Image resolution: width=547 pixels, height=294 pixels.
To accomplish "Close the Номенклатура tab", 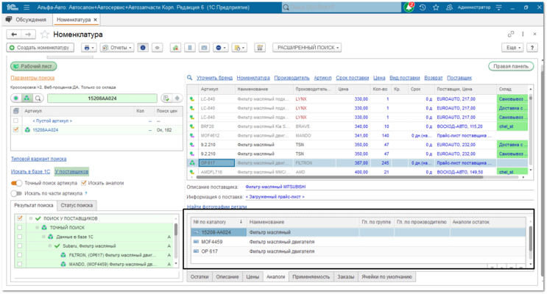I will [x=95, y=20].
